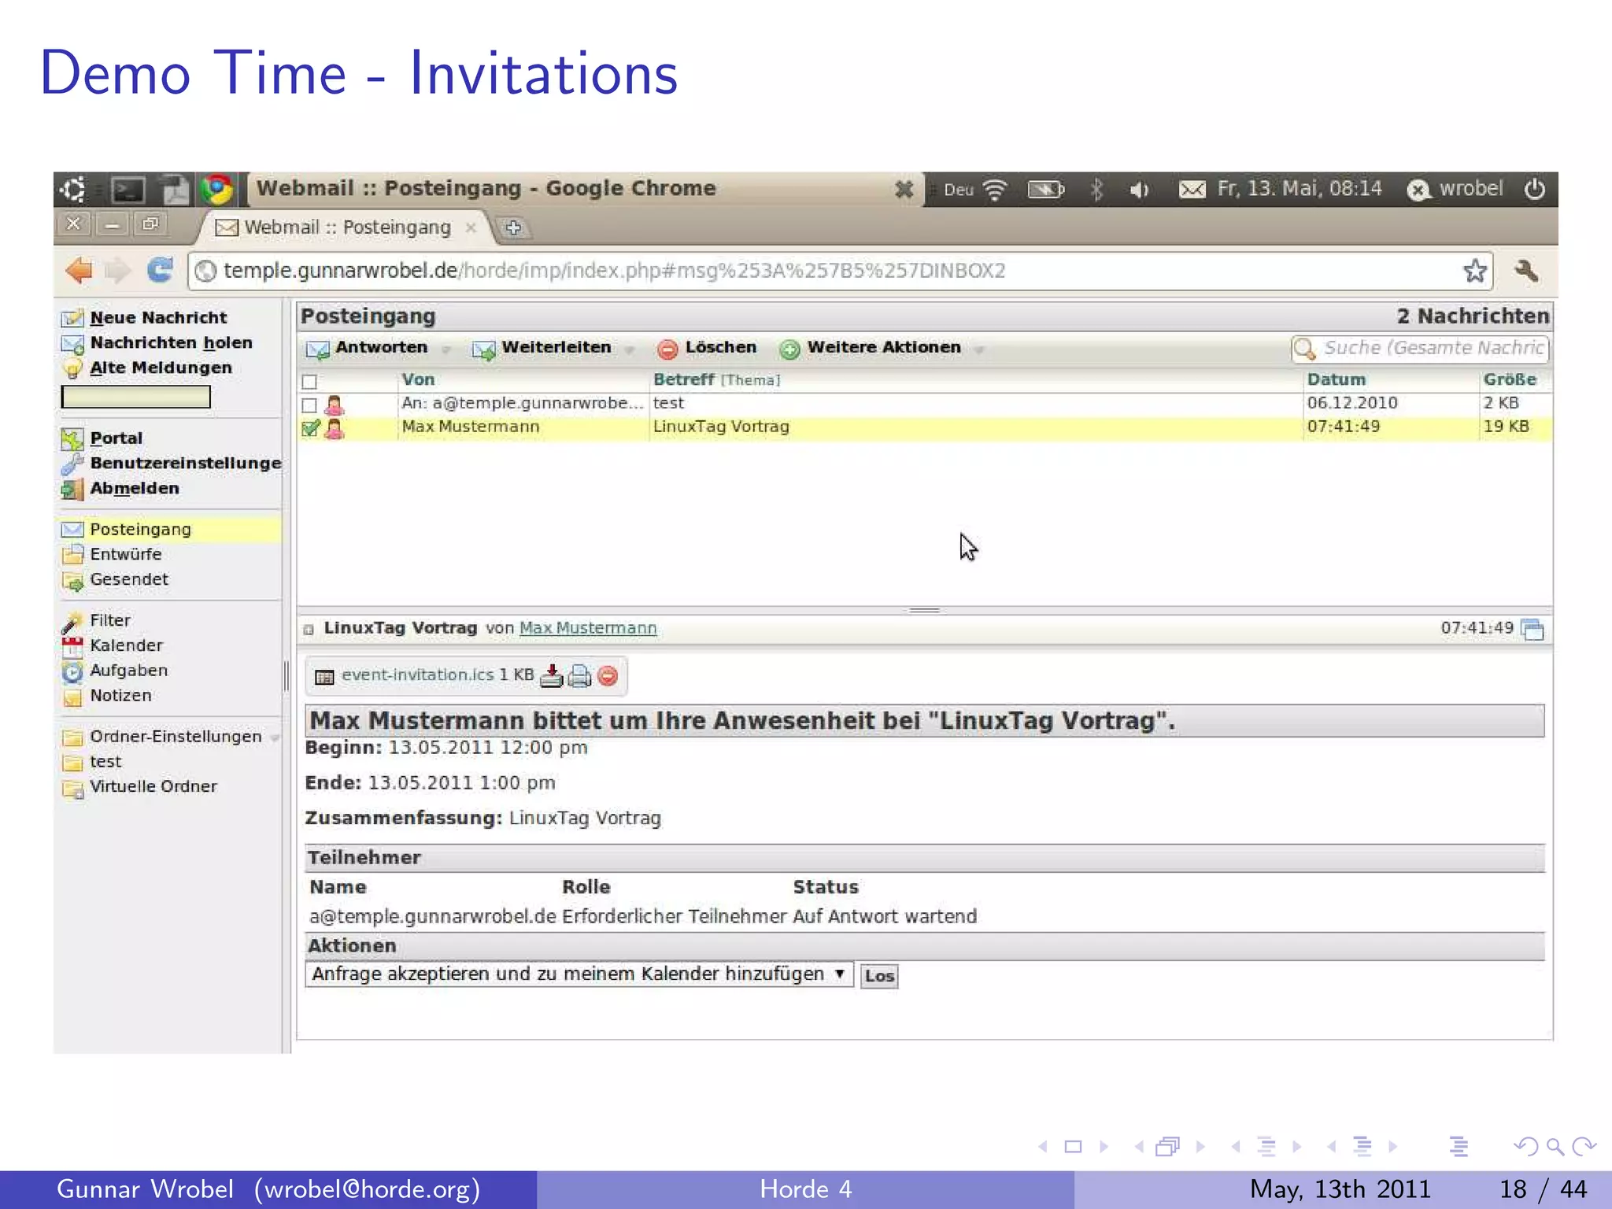Open Filter in the sidebar
Viewport: 1612px width, 1209px height.
(x=109, y=620)
